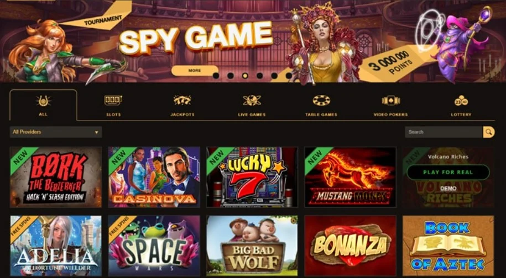Screen dimensions: 506x278
Task: Click the search magnifier icon button
Action: (x=488, y=132)
